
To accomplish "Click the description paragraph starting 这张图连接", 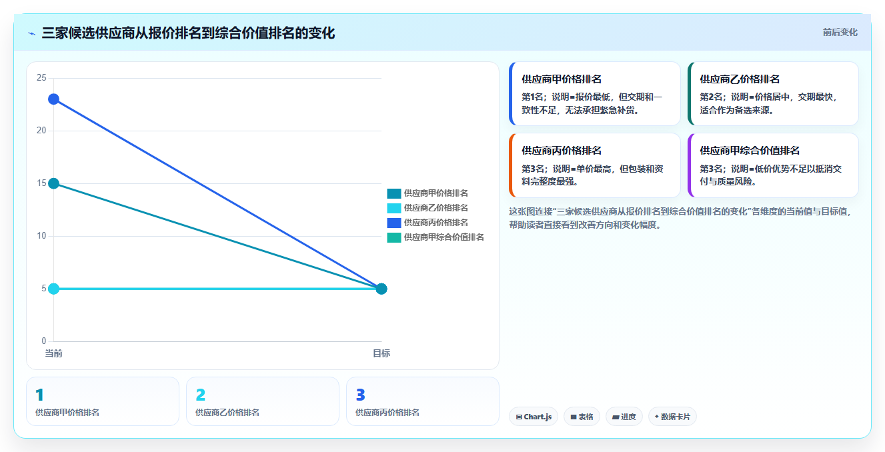I will point(680,218).
